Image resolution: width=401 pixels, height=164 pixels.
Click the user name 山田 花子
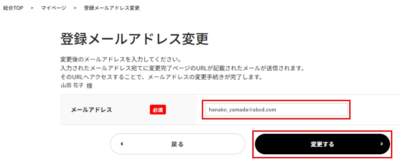pos(72,85)
